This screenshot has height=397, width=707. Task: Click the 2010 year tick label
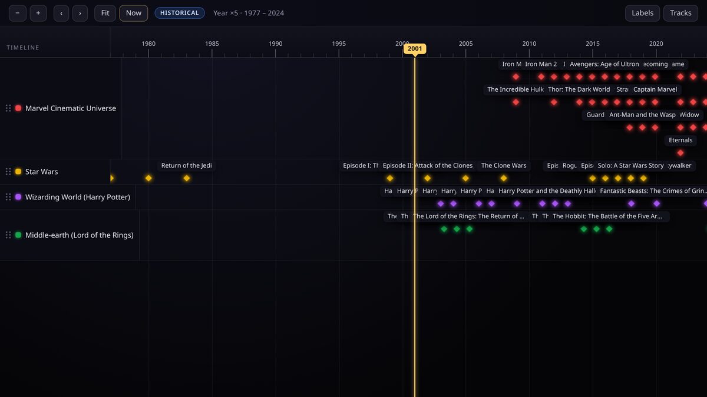[529, 44]
